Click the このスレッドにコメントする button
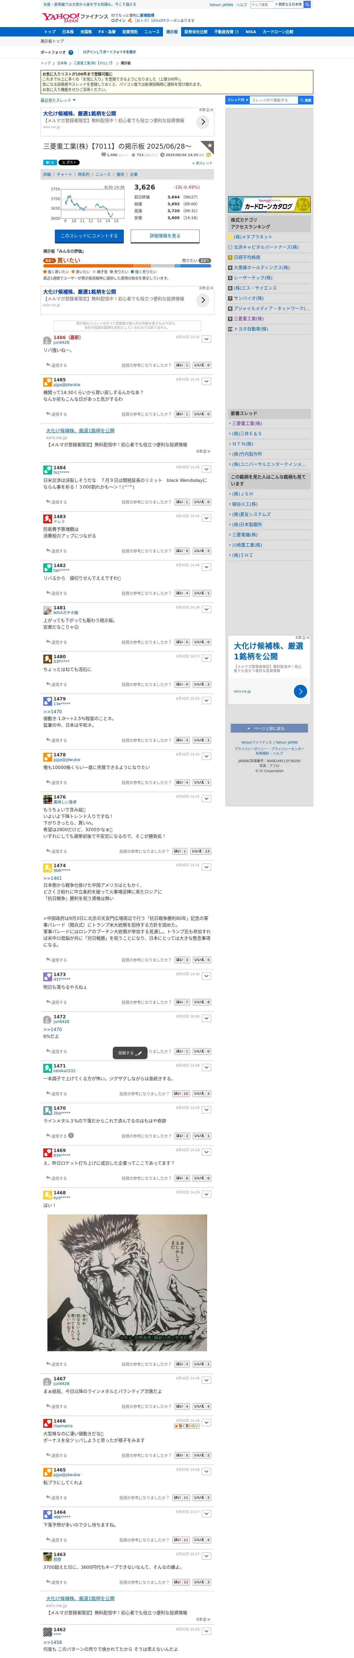The image size is (354, 1658). 89,236
